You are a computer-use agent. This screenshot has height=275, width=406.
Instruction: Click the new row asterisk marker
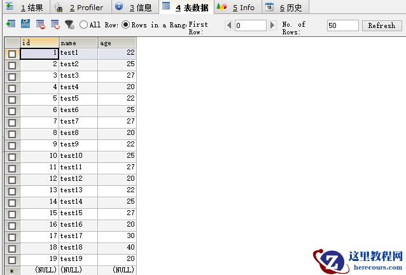[x=12, y=271]
